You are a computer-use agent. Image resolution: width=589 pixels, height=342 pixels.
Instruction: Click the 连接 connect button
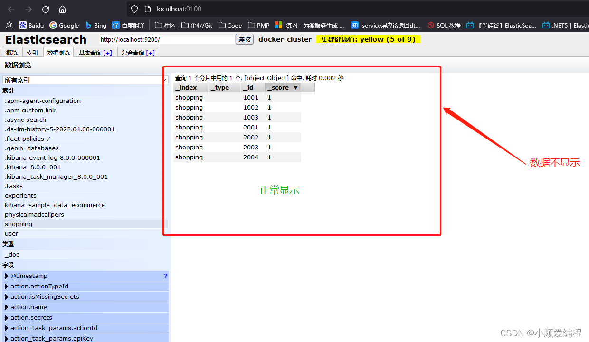click(x=245, y=39)
